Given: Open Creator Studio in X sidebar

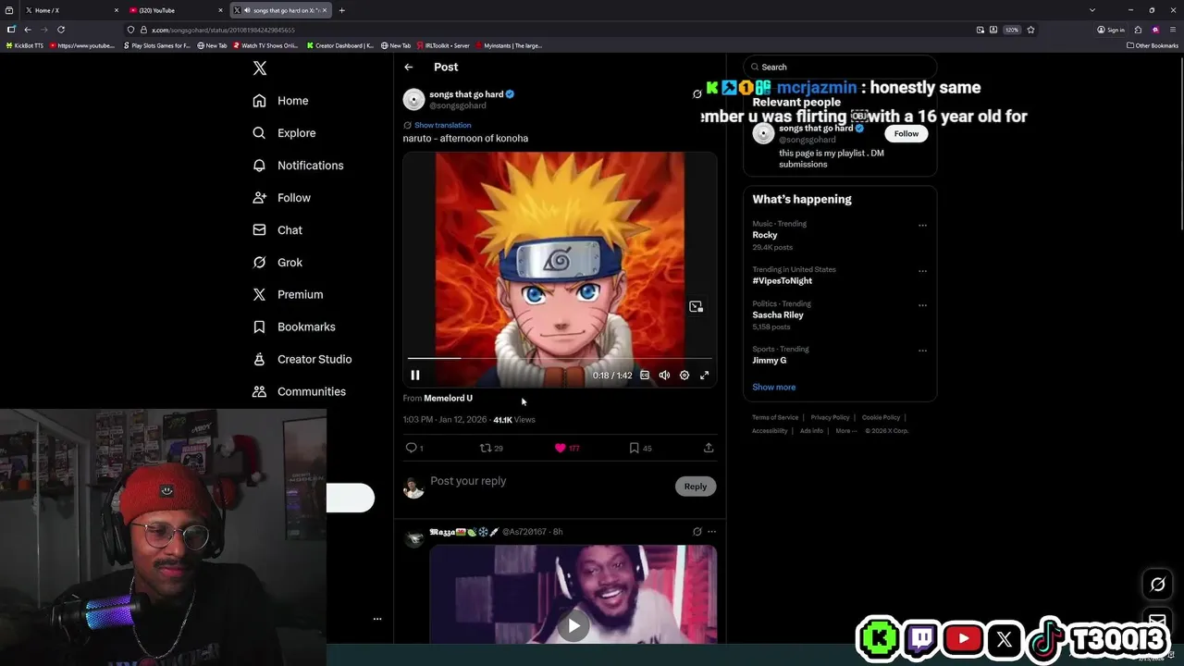Looking at the screenshot, I should pyautogui.click(x=302, y=359).
